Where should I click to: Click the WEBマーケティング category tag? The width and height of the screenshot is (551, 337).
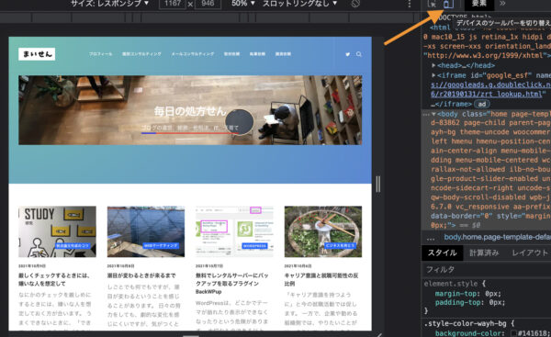click(x=161, y=246)
